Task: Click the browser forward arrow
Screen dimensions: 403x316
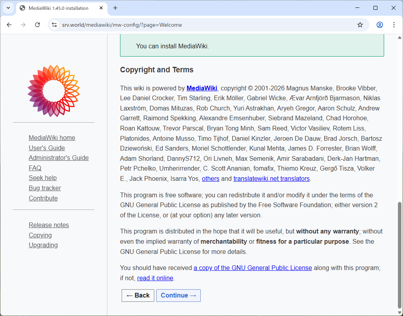Action: pos(23,25)
